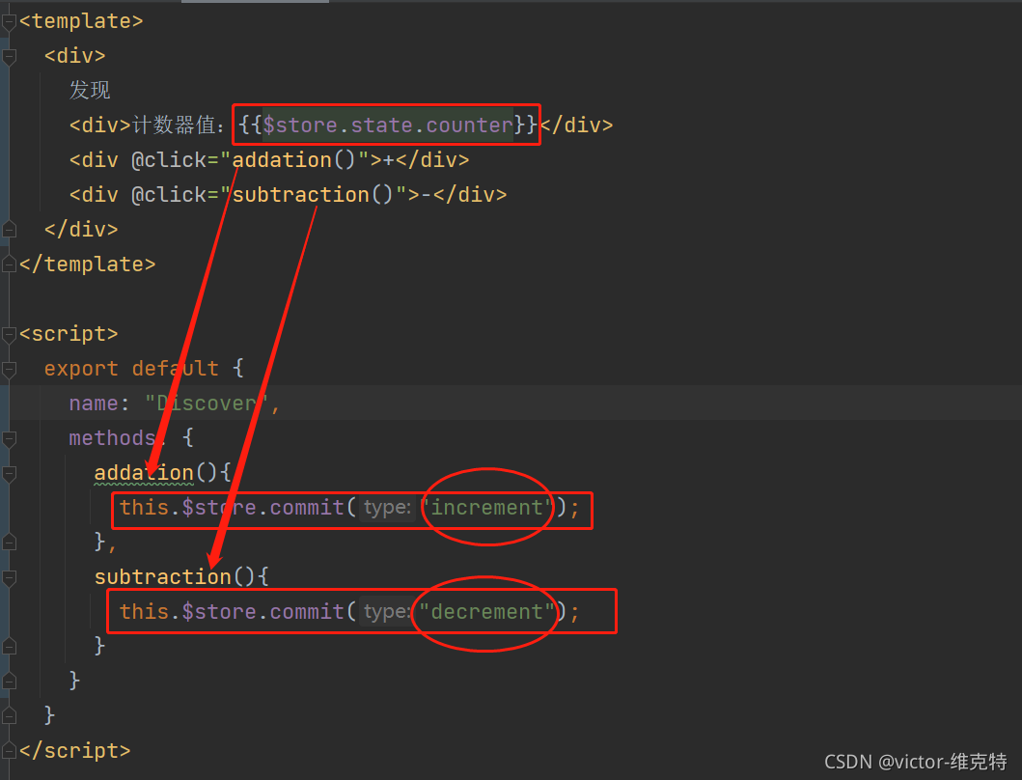The width and height of the screenshot is (1022, 780).
Task: Click @click on the subtraction div line
Action: click(170, 194)
